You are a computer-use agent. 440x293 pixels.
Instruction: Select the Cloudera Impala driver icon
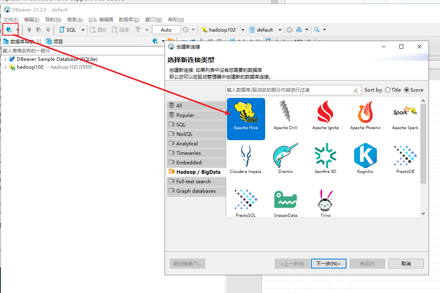point(245,159)
